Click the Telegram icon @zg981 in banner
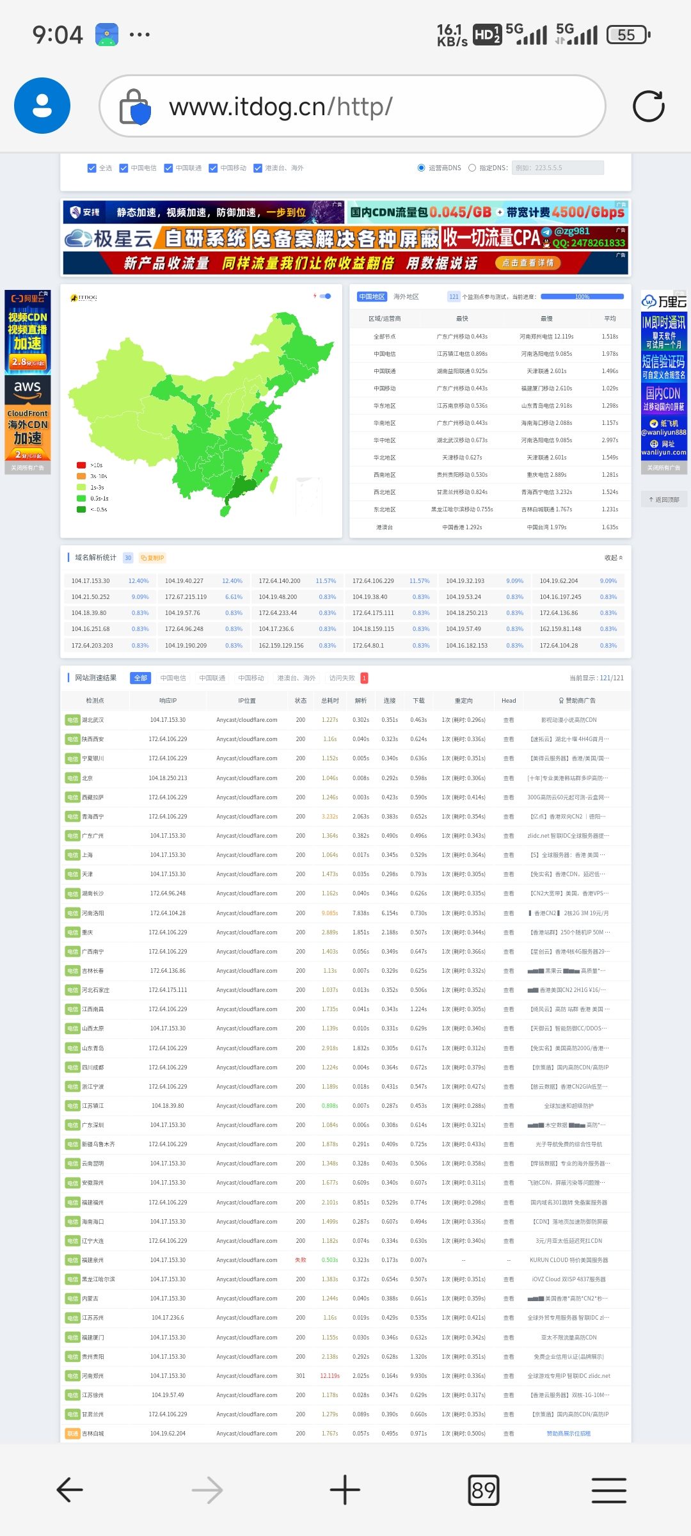 (546, 232)
